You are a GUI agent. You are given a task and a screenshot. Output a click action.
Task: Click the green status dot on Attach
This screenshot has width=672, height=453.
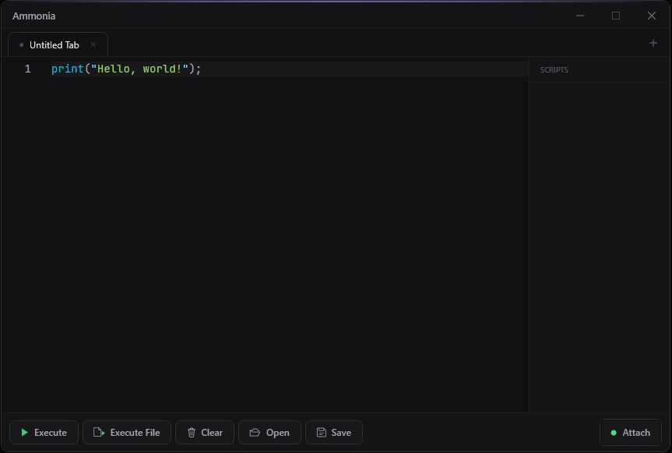click(614, 433)
